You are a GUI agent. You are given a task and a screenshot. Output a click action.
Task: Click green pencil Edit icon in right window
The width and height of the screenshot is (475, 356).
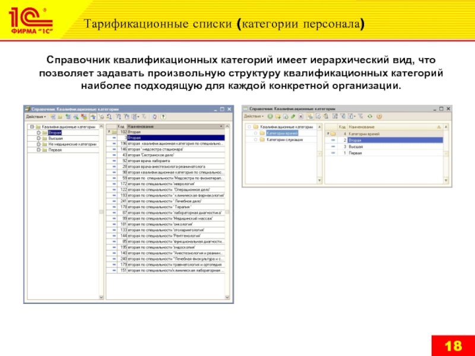pyautogui.click(x=293, y=116)
